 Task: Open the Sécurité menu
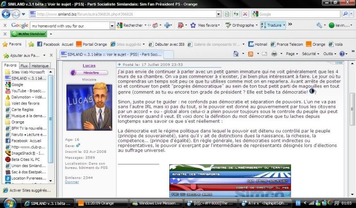point(311,54)
